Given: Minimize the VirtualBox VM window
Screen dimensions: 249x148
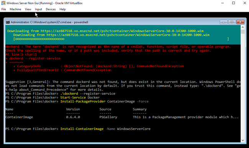Looking at the screenshot, I should [223, 3].
